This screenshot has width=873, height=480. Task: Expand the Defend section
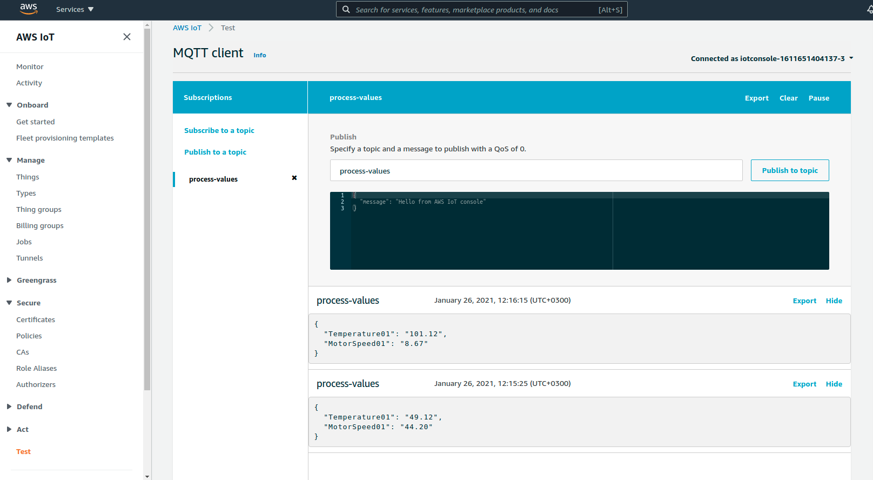click(x=9, y=406)
